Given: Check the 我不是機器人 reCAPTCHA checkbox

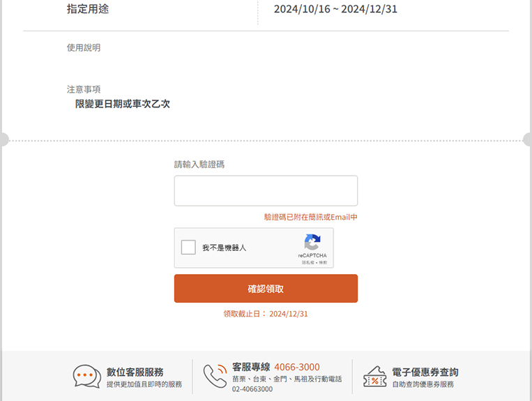Looking at the screenshot, I should [188, 248].
